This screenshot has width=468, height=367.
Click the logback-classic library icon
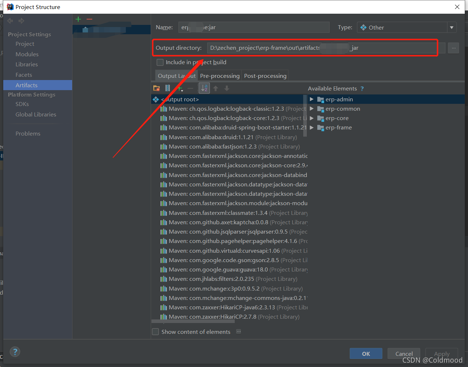[164, 109]
